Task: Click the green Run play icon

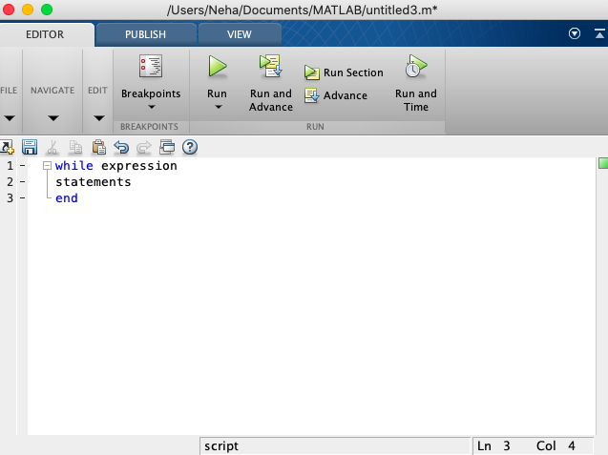Action: tap(218, 66)
